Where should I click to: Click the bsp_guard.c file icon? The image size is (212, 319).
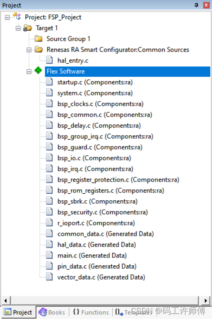(x=49, y=147)
